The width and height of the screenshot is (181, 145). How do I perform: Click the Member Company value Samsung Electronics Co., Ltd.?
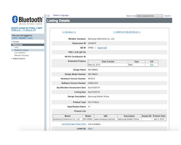coord(101,39)
